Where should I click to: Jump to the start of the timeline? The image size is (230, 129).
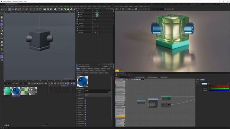29,83
